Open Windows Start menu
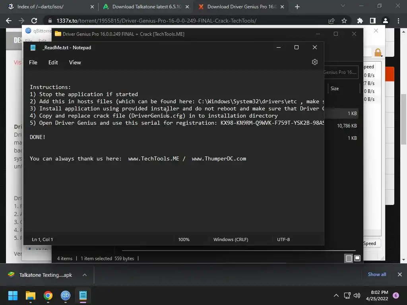 pos(13,295)
